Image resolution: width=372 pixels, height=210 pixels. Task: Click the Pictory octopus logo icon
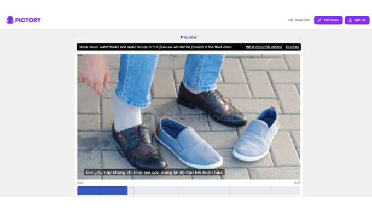[10, 20]
